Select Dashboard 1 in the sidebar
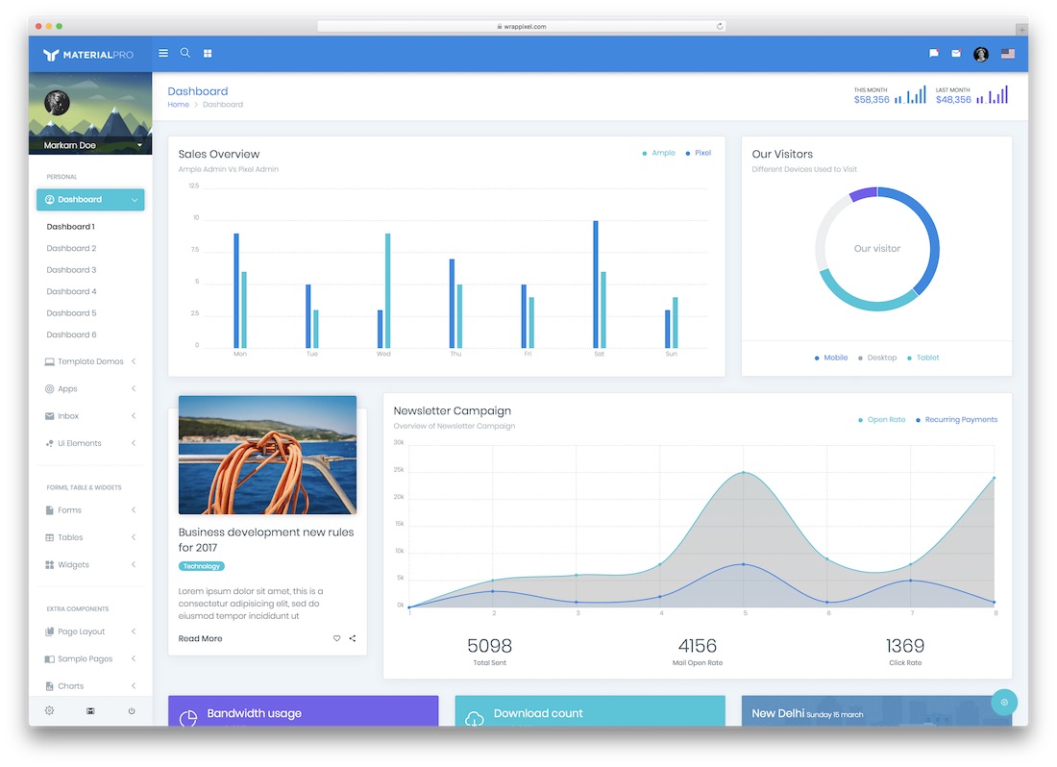The height and width of the screenshot is (767, 1057). pyautogui.click(x=71, y=227)
